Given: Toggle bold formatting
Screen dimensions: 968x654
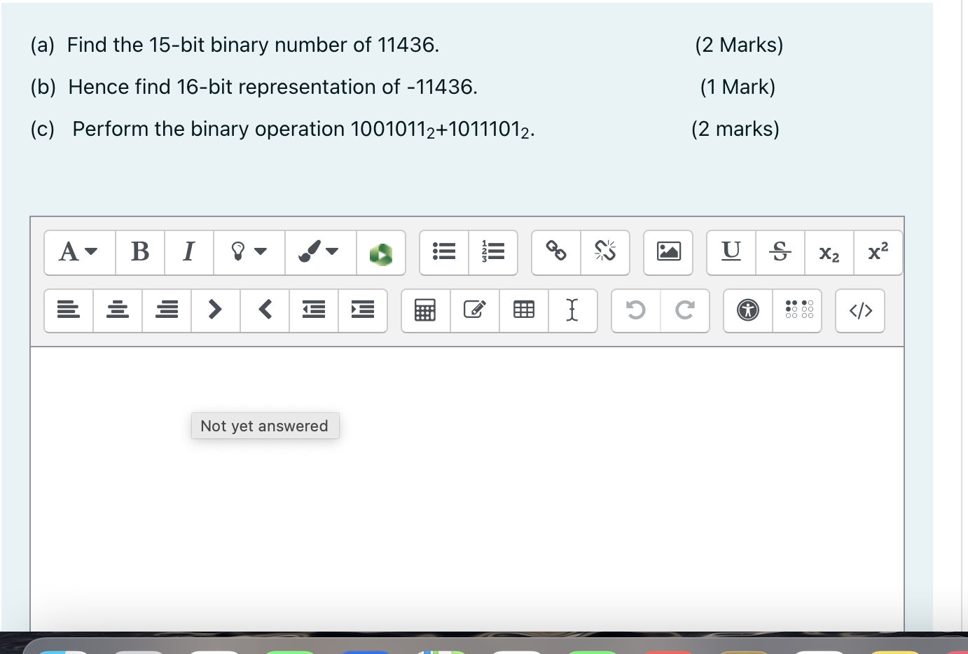Looking at the screenshot, I should [x=139, y=252].
